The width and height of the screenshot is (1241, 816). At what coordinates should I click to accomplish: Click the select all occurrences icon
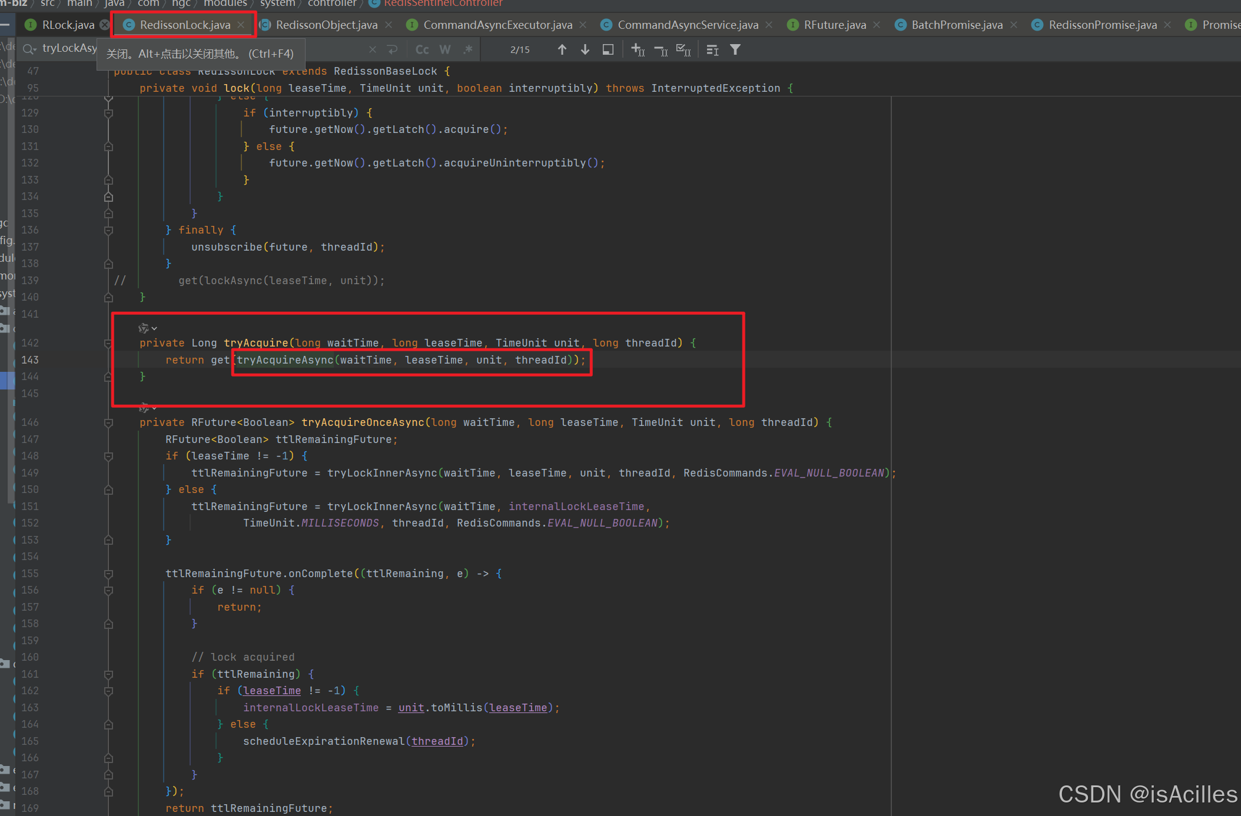(x=683, y=49)
